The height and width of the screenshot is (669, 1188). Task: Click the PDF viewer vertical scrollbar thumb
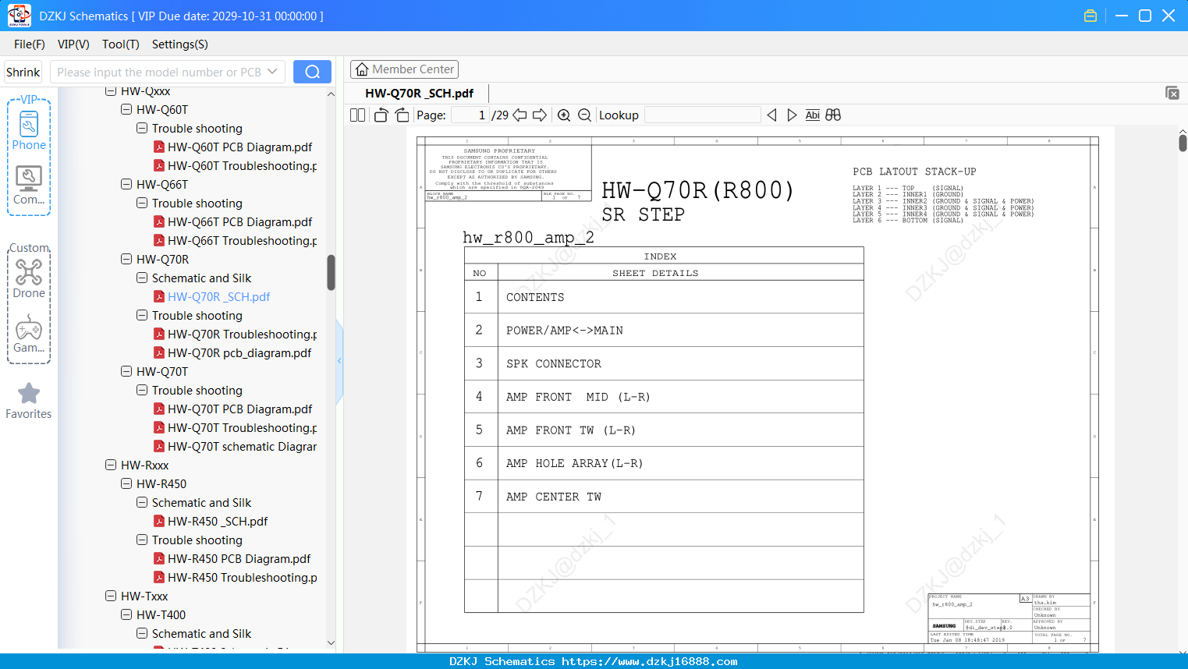(1183, 143)
